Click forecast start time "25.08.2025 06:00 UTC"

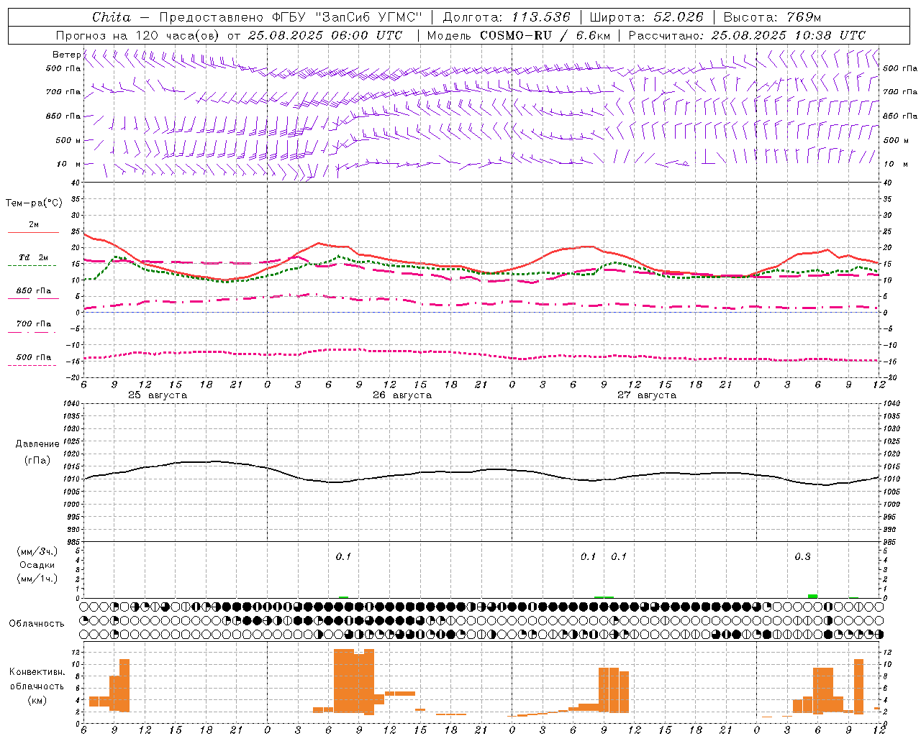[325, 34]
